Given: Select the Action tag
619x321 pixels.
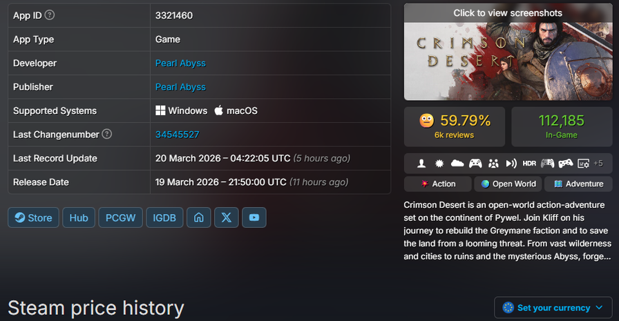Looking at the screenshot, I should (x=438, y=184).
